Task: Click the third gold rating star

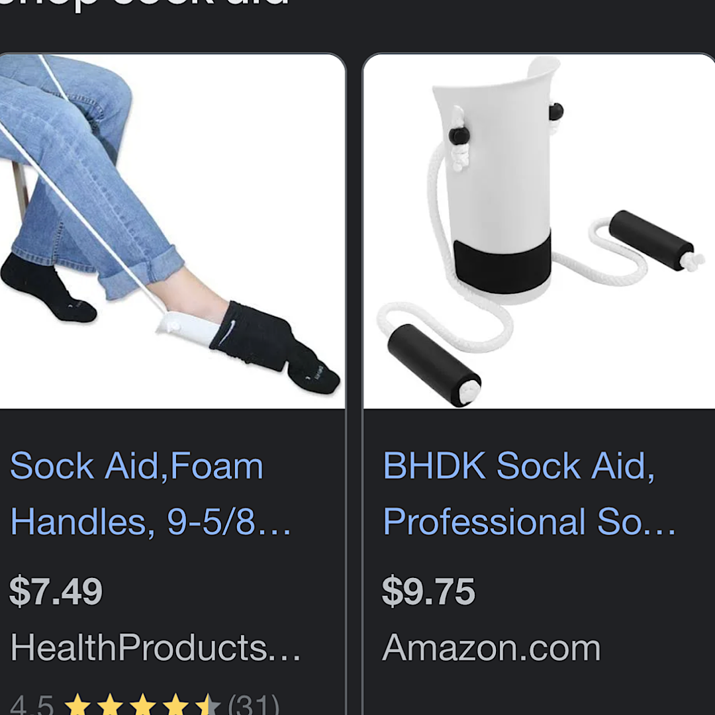Action: coord(143,704)
